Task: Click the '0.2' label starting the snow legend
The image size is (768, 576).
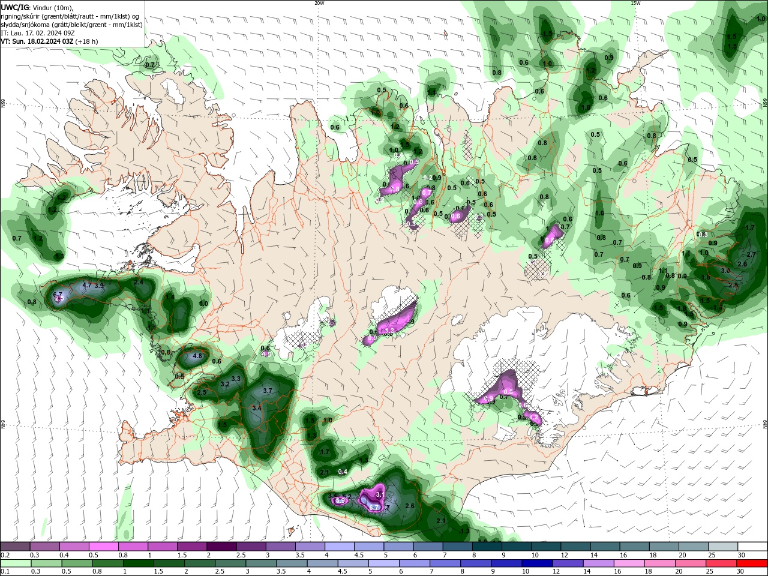Action: pyautogui.click(x=4, y=555)
